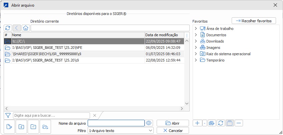
Task: Click the date 06/09/2025 14:32:09
Action: tap(163, 48)
